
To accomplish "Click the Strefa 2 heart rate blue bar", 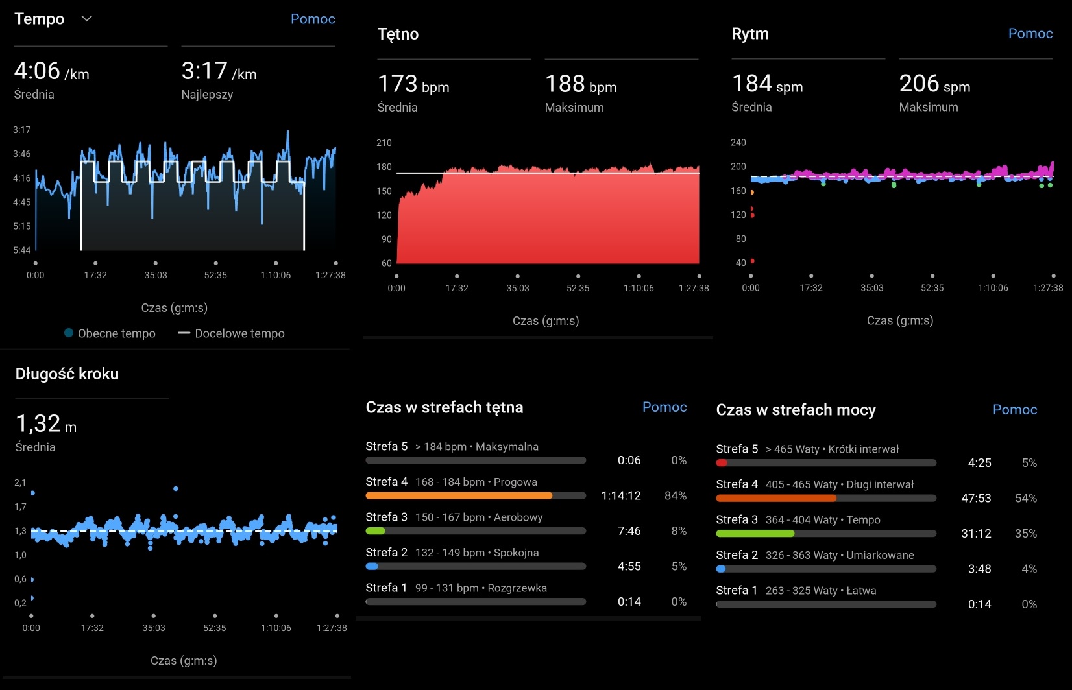I will (x=372, y=566).
